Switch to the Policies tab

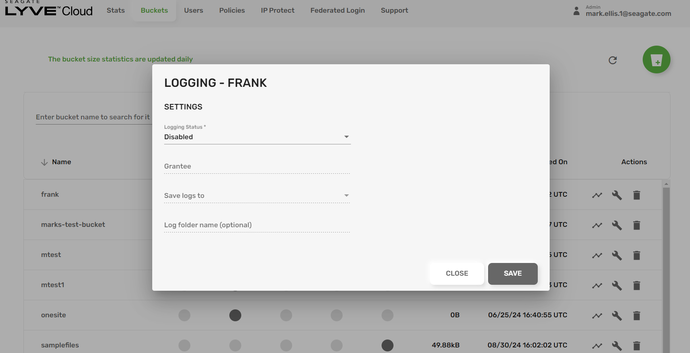point(232,10)
